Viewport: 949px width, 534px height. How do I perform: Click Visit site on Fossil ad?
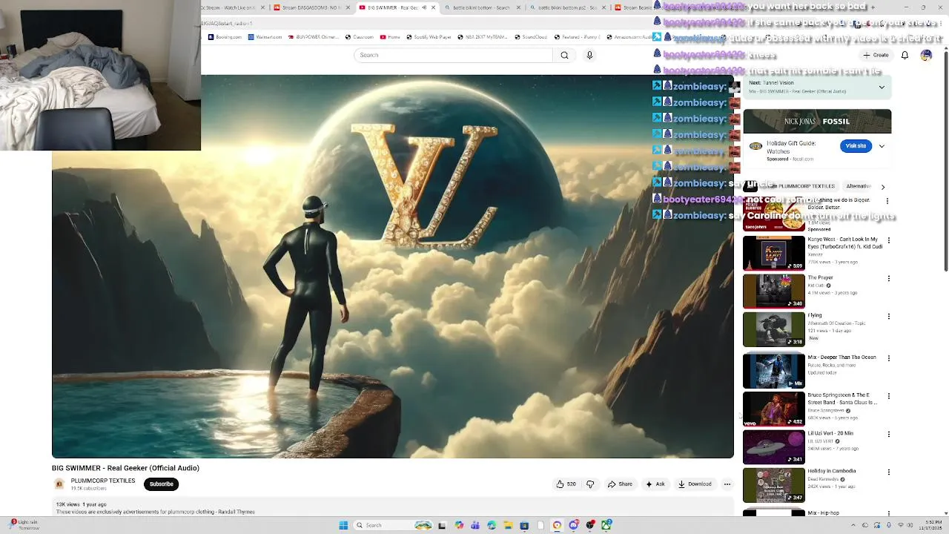pos(856,146)
